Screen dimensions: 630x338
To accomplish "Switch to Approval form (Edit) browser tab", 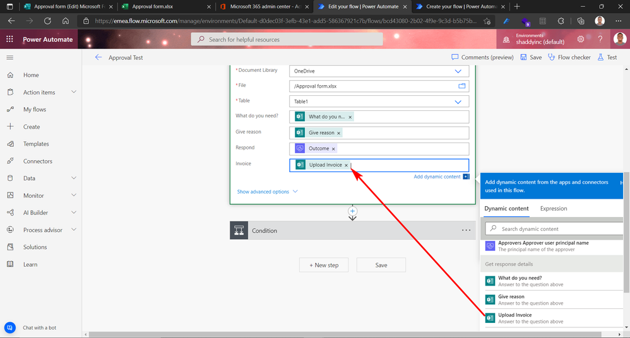I will [68, 6].
